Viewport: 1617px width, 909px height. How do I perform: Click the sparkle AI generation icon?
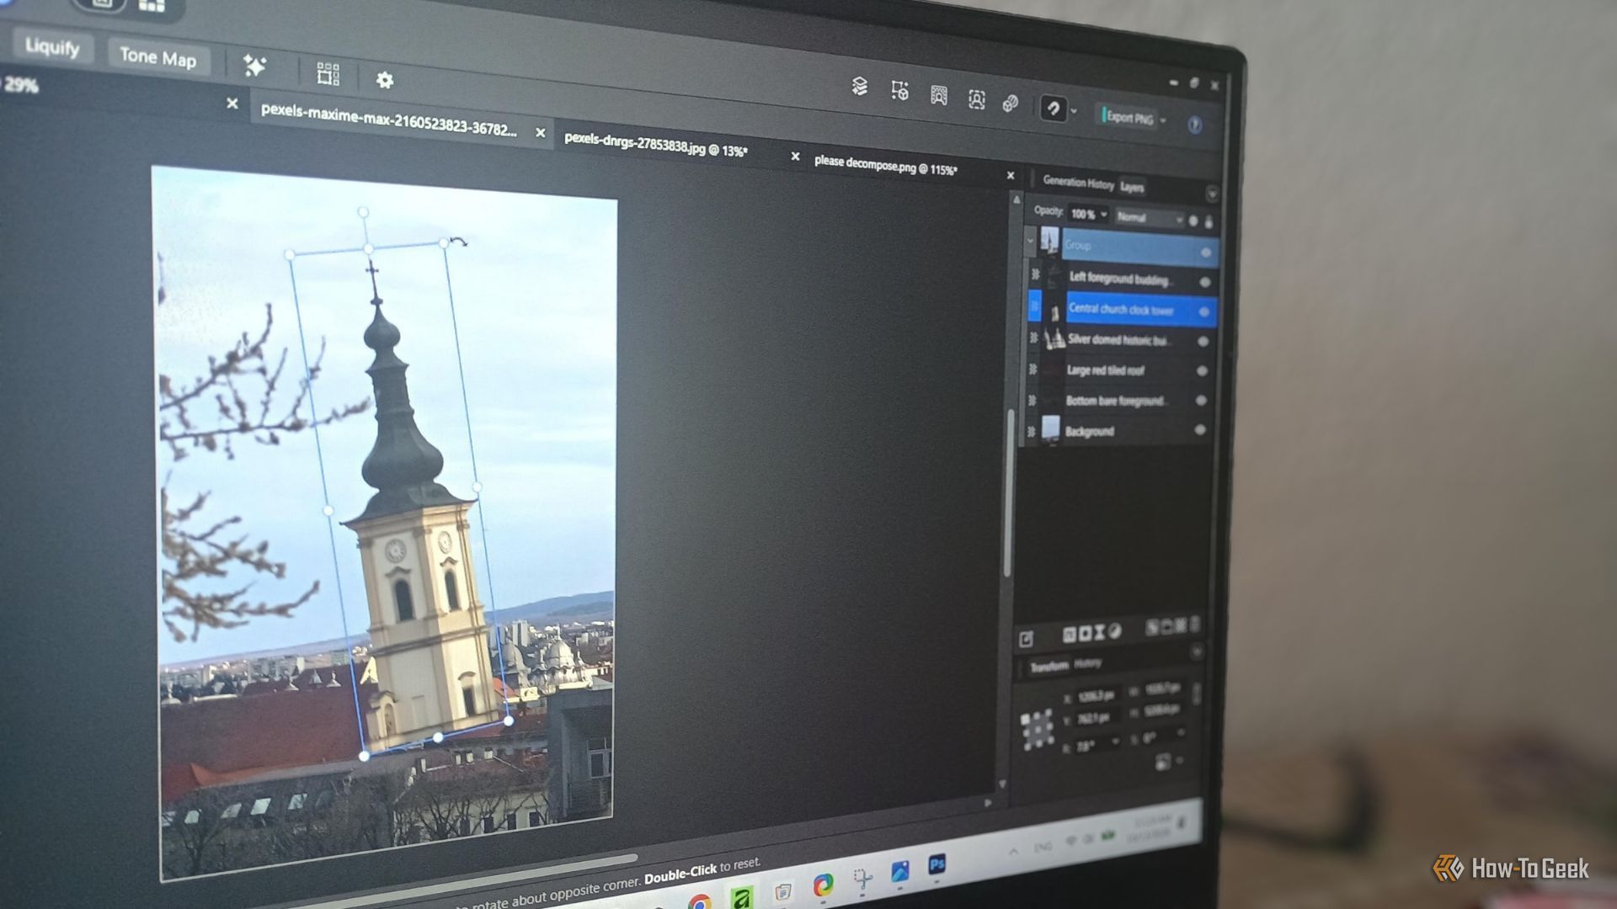[x=254, y=65]
